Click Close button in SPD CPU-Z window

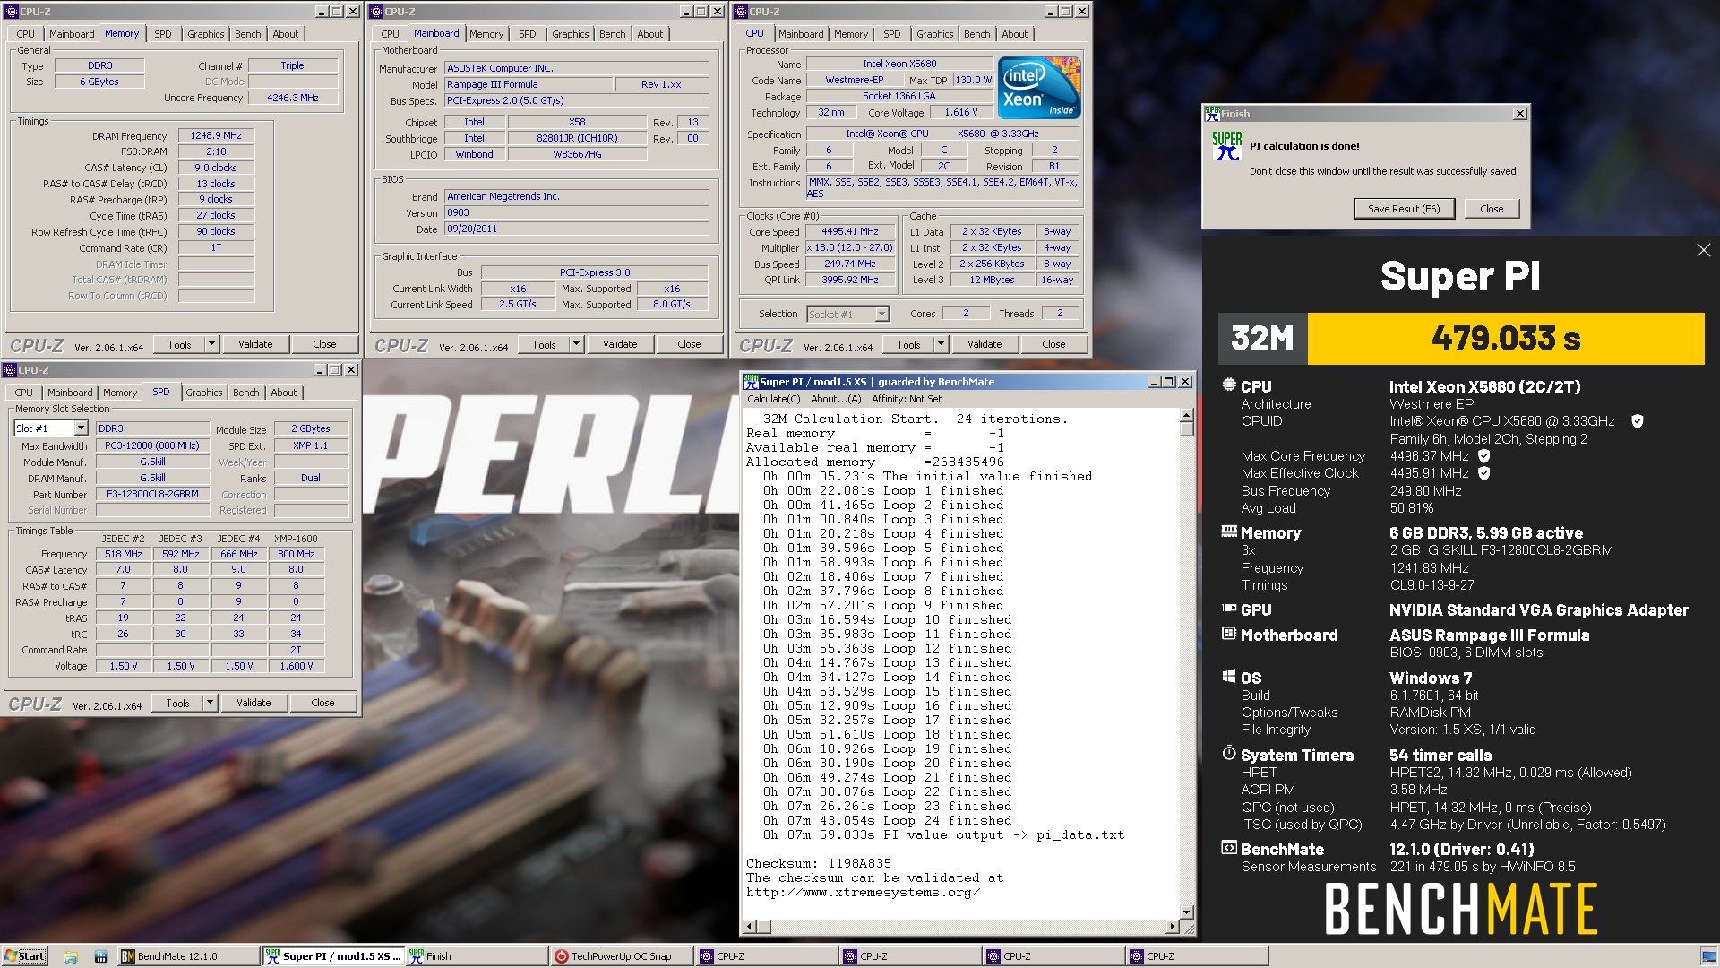tap(322, 703)
